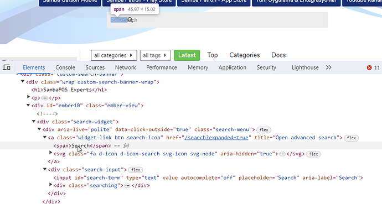382x204 pixels.
Task: Switch to the Console tab
Action: pos(65,67)
